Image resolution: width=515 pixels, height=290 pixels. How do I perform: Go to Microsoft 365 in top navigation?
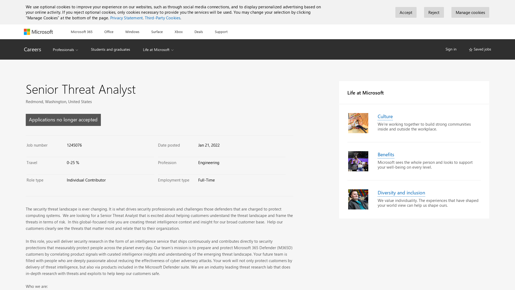point(82,32)
